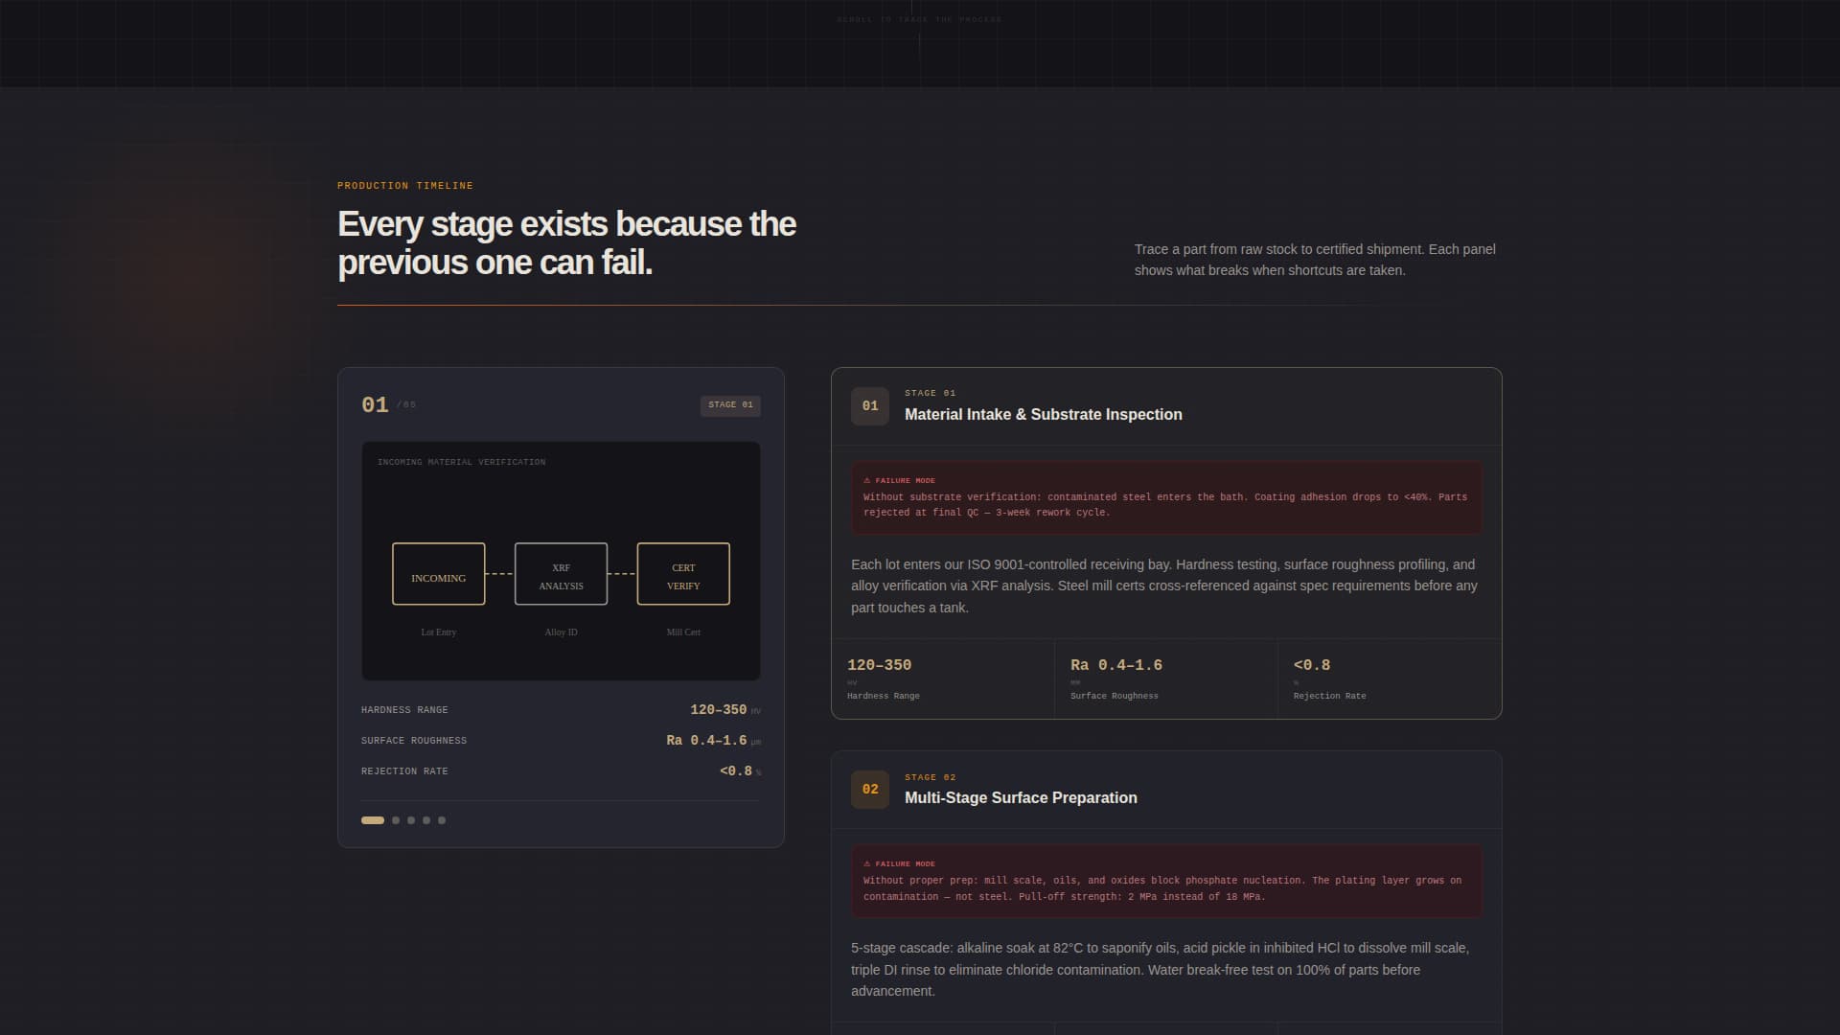Switch to the third pagination dot
This screenshot has width=1840, height=1035.
(x=411, y=820)
